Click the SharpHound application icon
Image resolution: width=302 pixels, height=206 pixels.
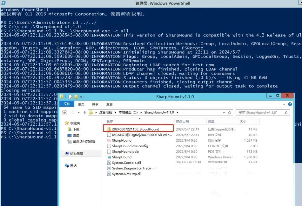[x=109, y=140]
